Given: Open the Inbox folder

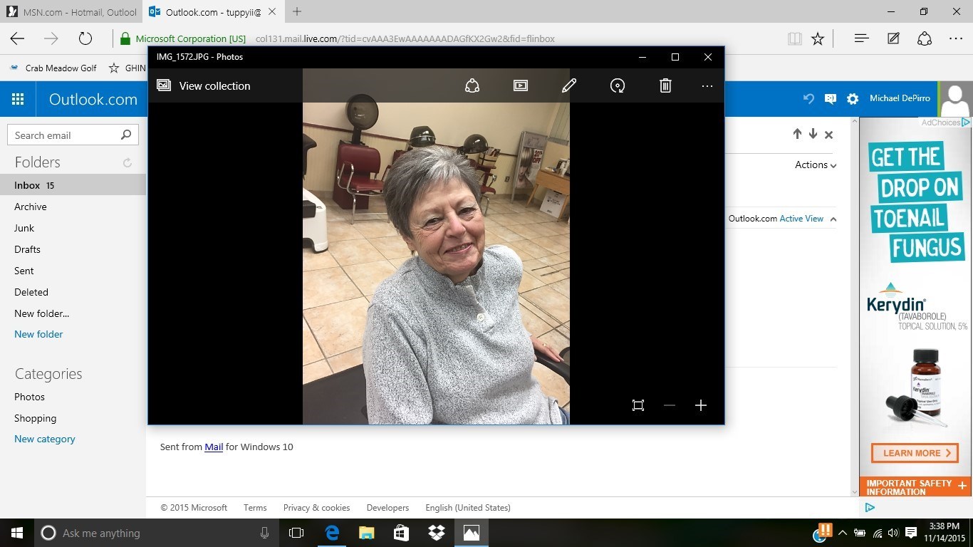Looking at the screenshot, I should pyautogui.click(x=27, y=185).
